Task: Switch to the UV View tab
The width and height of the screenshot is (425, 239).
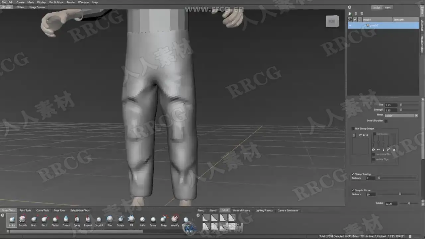Action: [x=20, y=7]
